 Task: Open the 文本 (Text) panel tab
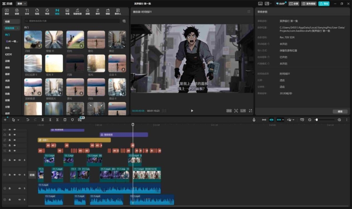[26, 11]
